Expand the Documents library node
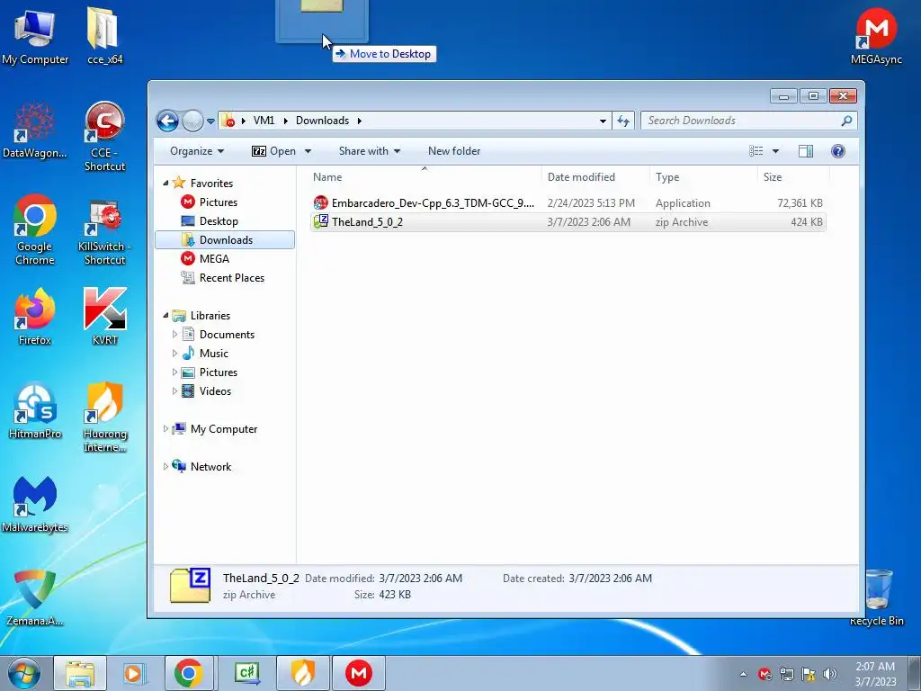 [174, 335]
